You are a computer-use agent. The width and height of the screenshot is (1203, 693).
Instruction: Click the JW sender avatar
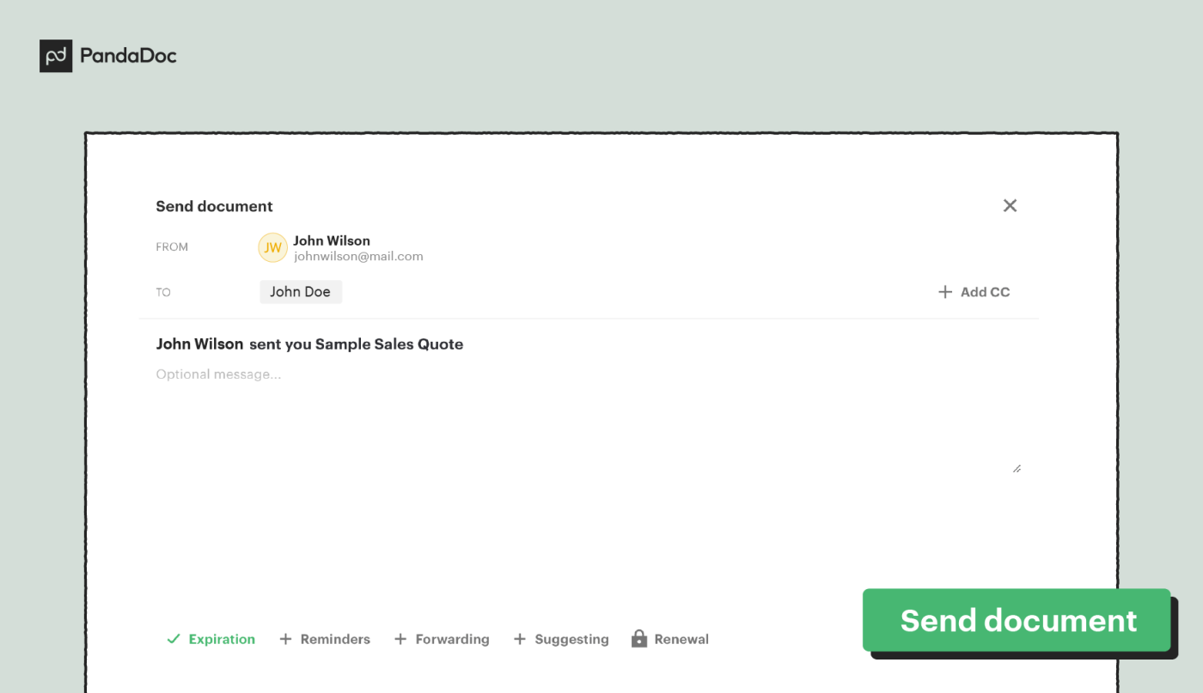coord(272,247)
